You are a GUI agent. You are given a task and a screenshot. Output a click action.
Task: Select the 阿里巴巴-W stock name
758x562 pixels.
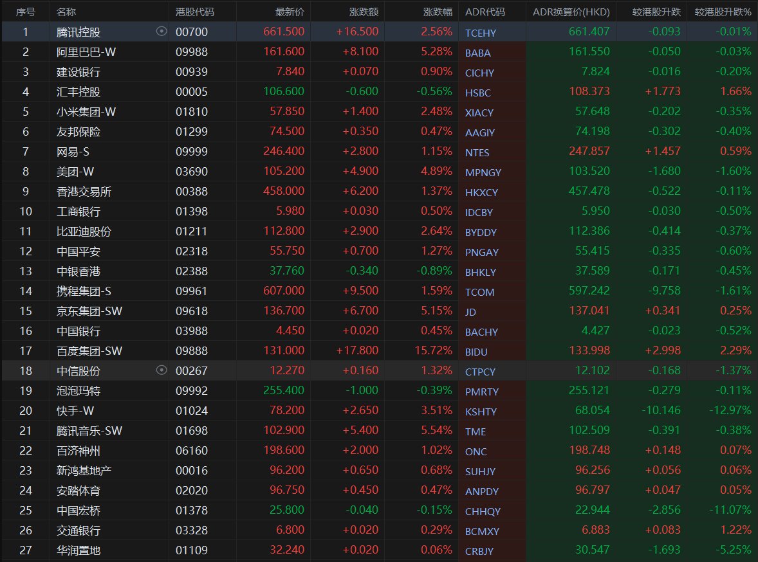[x=86, y=51]
